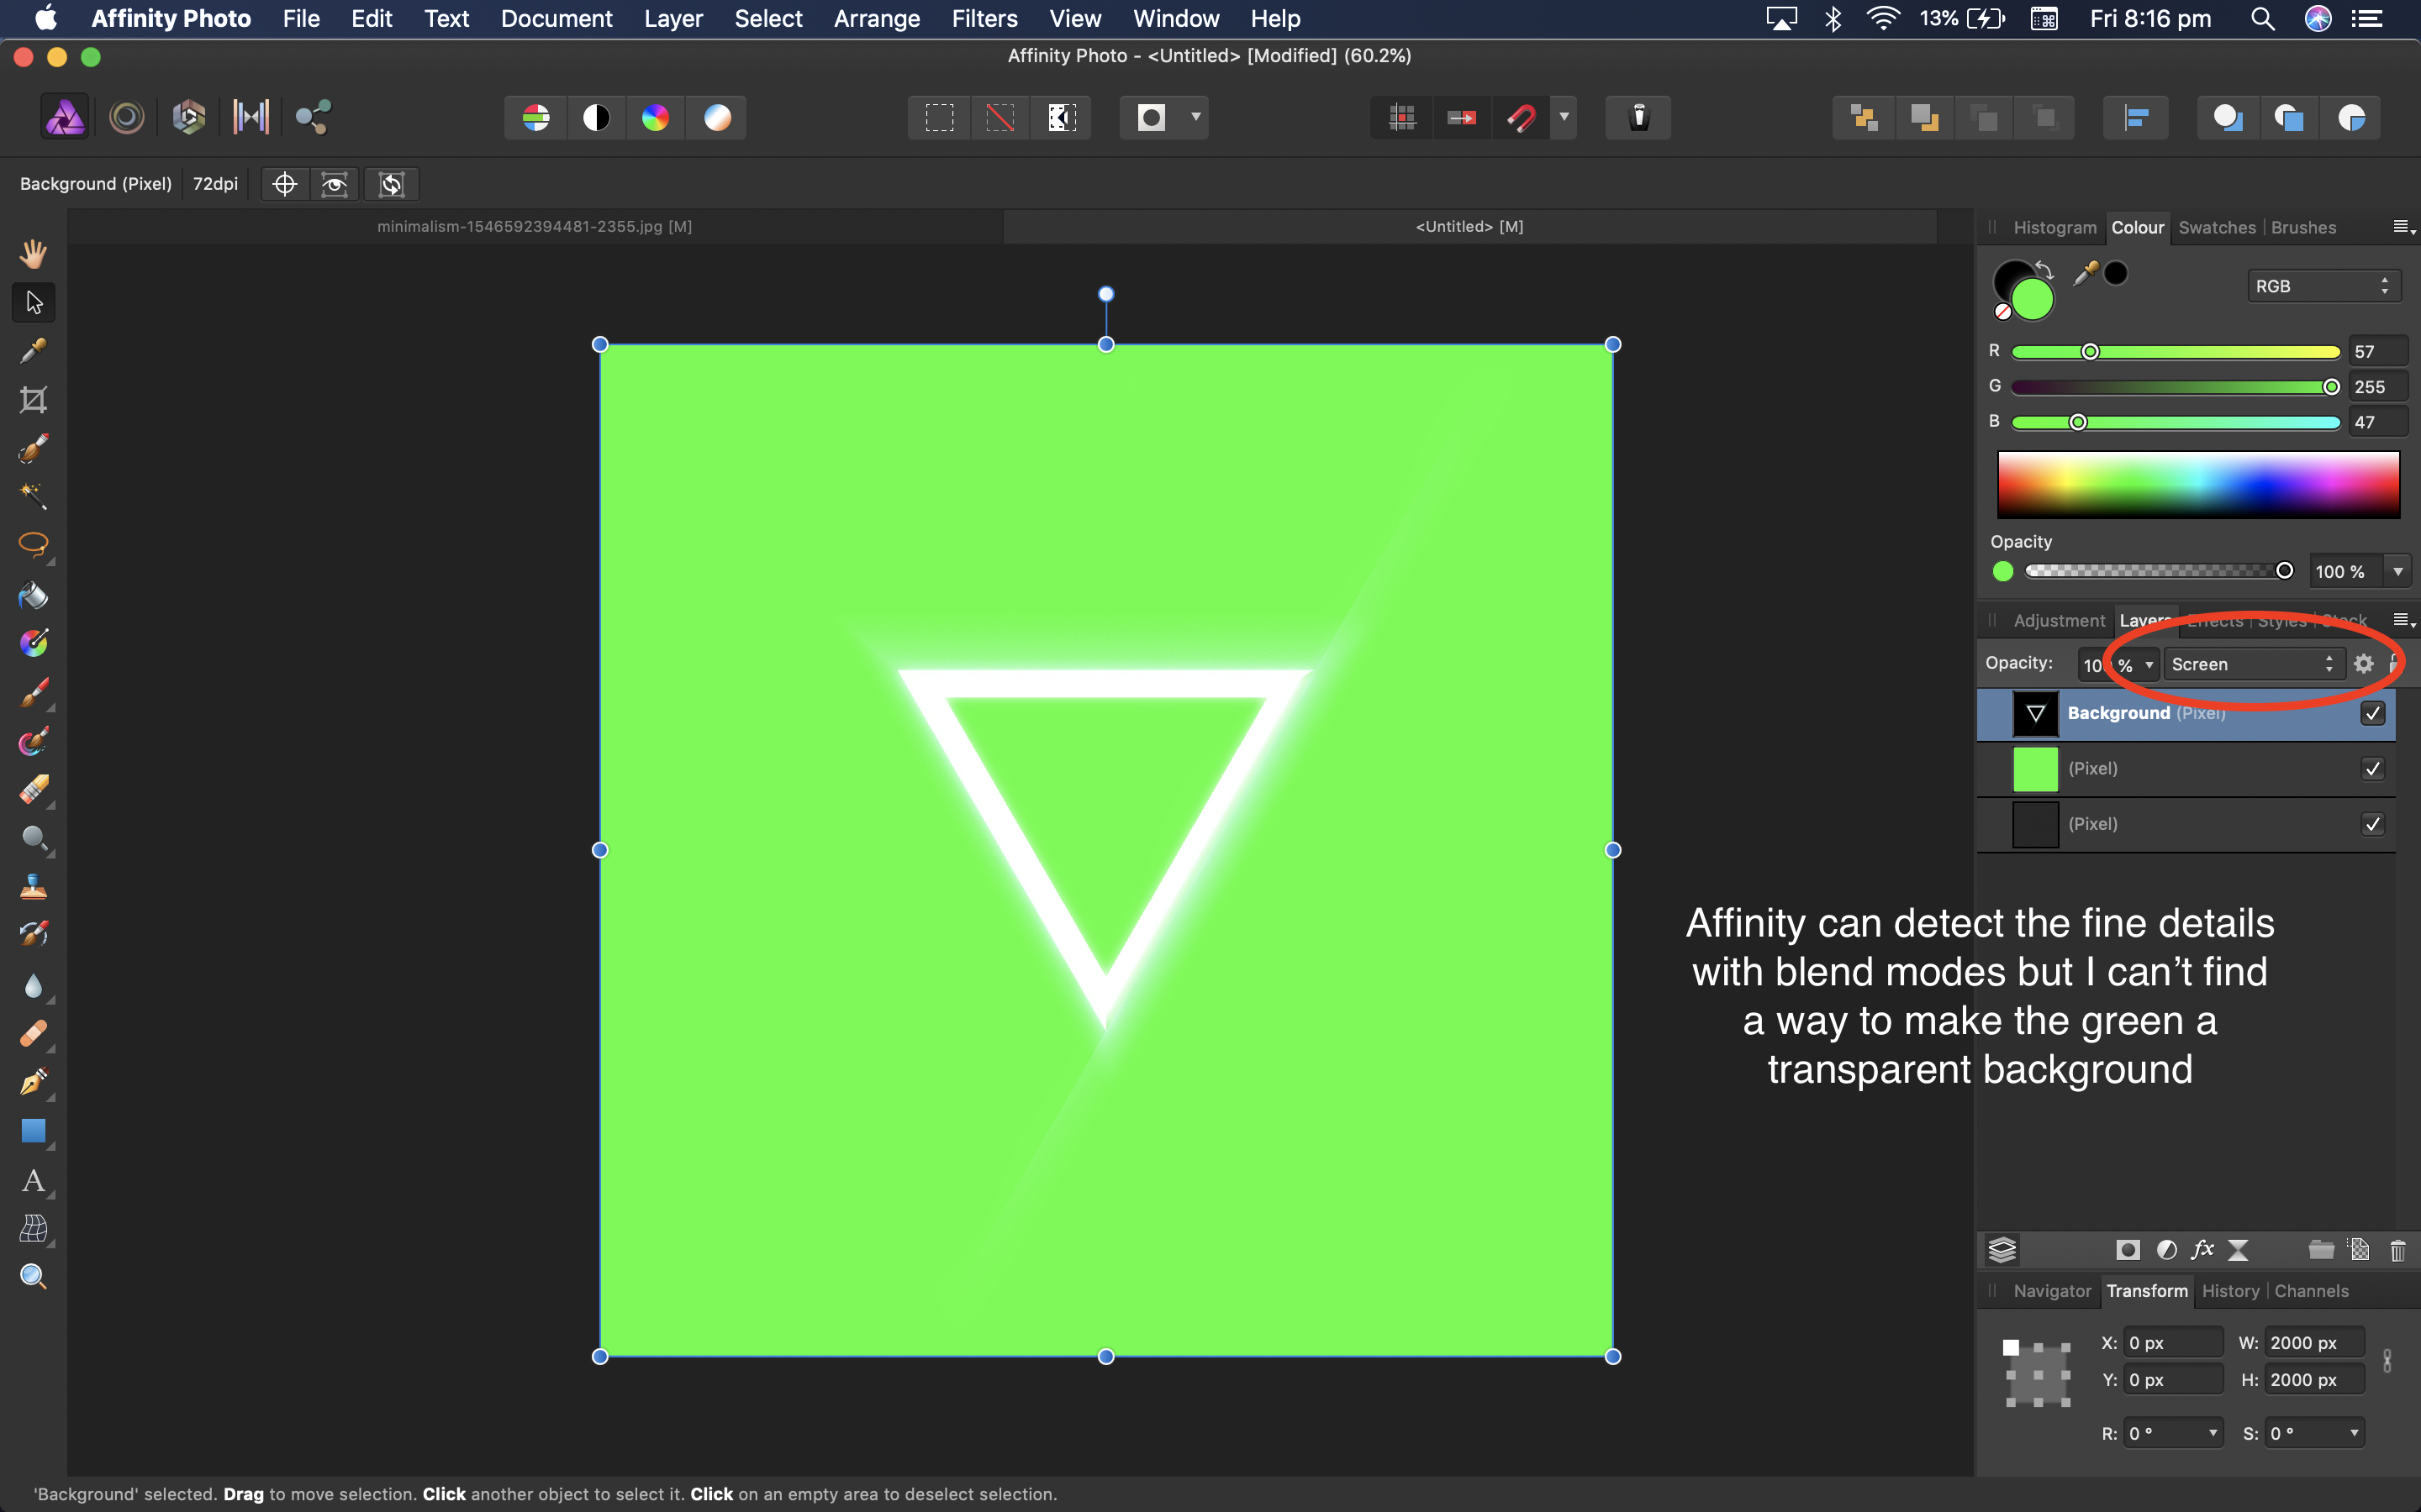Open the RGB colour model dropdown

coord(2323,286)
